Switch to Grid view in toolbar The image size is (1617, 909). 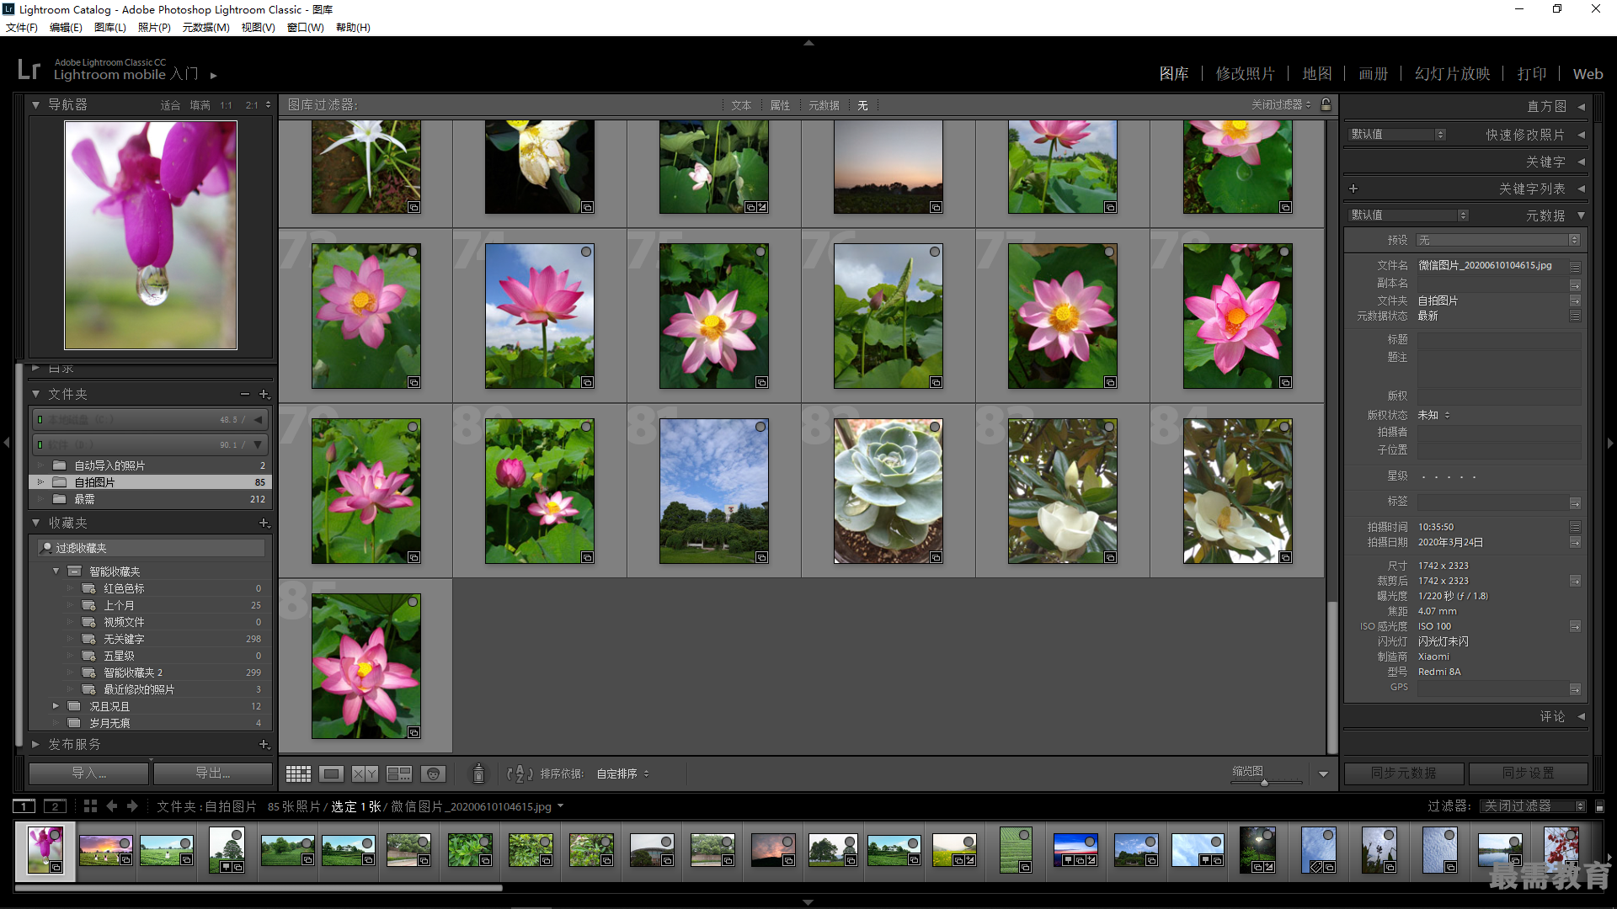point(298,773)
